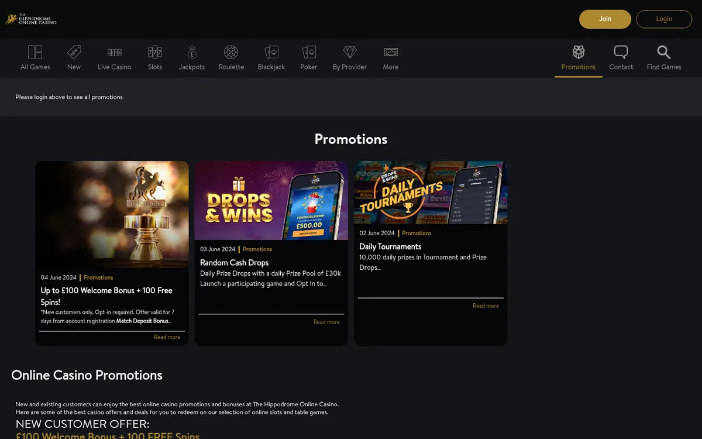Click the NEW CUSTOMER OFFER: text

tap(82, 424)
